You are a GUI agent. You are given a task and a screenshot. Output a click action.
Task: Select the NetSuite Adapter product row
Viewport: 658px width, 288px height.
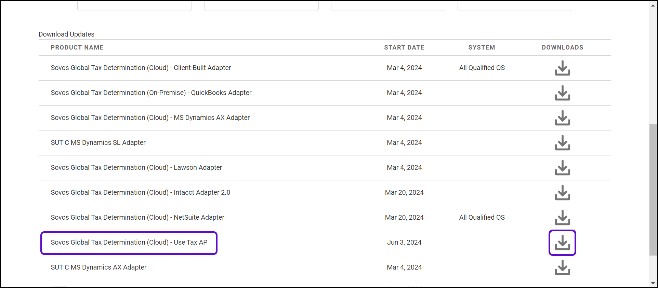137,218
